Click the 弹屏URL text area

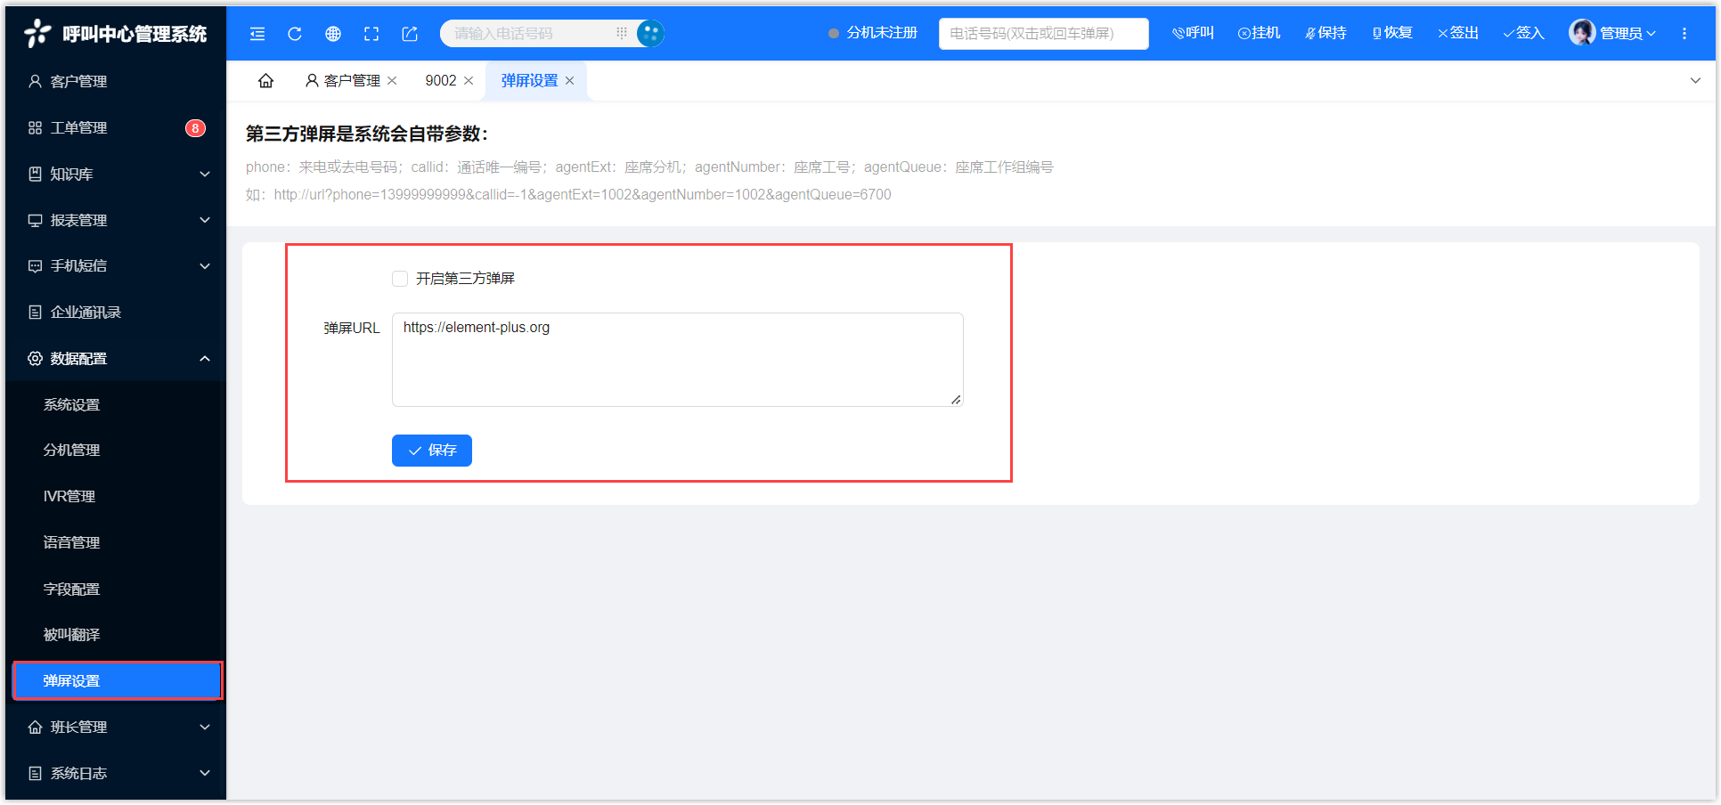coord(677,360)
